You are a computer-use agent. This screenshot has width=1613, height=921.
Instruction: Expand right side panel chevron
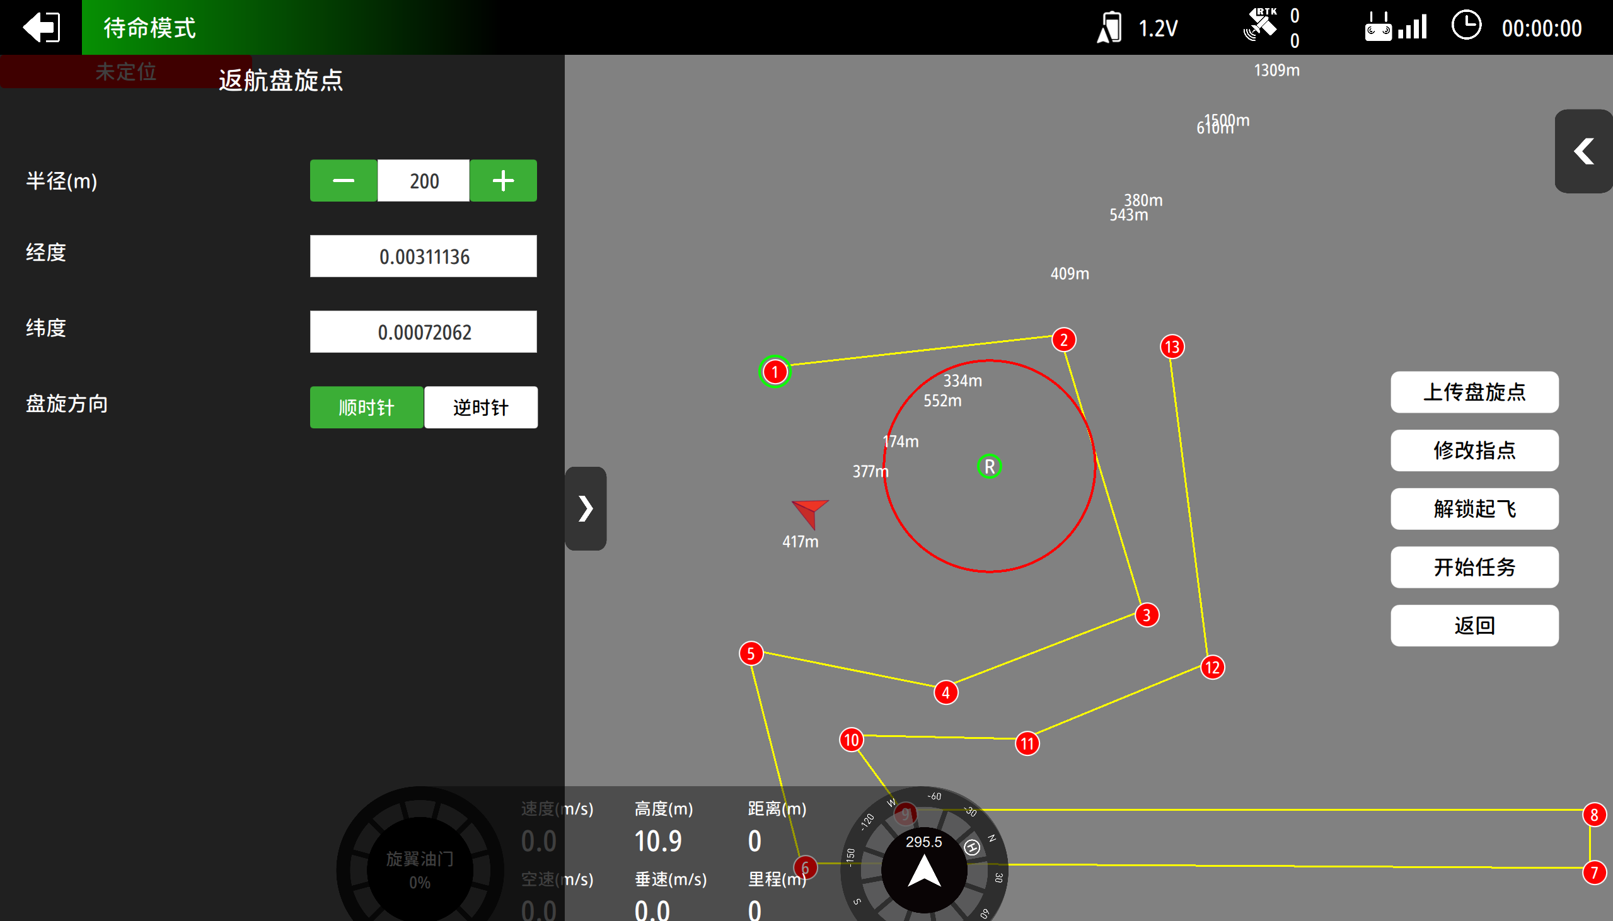tap(1583, 151)
